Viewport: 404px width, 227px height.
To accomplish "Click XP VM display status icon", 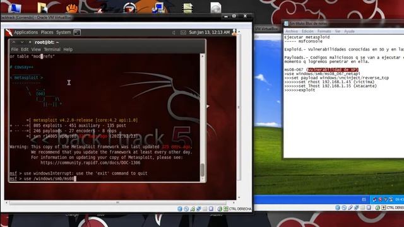I will [x=369, y=207].
